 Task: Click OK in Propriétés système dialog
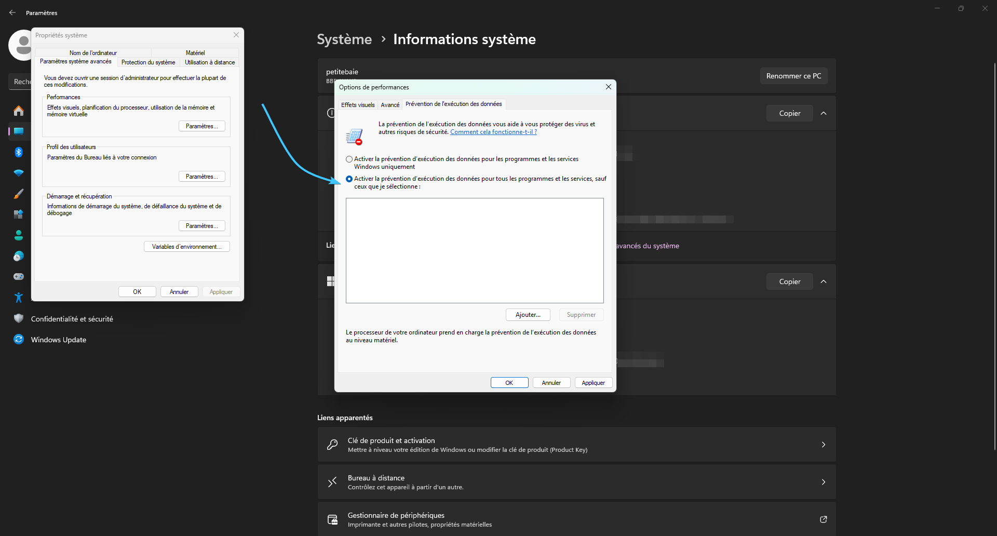tap(137, 292)
